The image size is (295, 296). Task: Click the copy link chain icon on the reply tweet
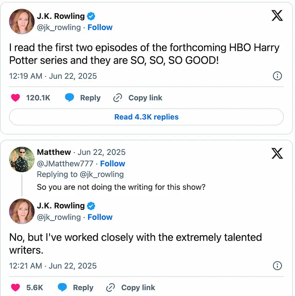pyautogui.click(x=110, y=288)
